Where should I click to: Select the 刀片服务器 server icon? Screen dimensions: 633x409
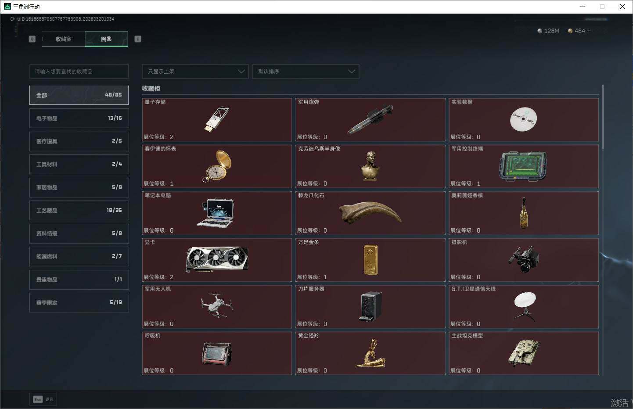pos(370,306)
